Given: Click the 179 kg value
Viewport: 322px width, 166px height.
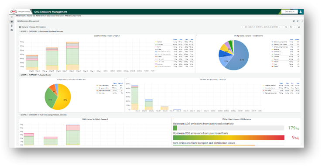Looking at the screenshot, I should (294, 128).
